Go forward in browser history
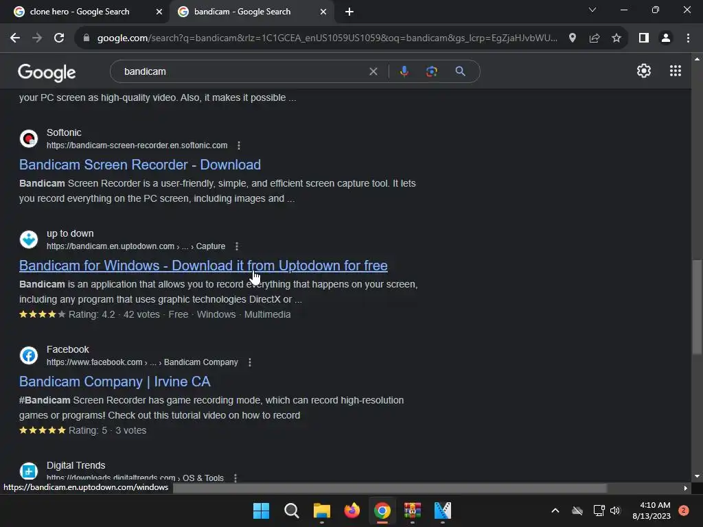The height and width of the screenshot is (527, 703). pos(37,38)
